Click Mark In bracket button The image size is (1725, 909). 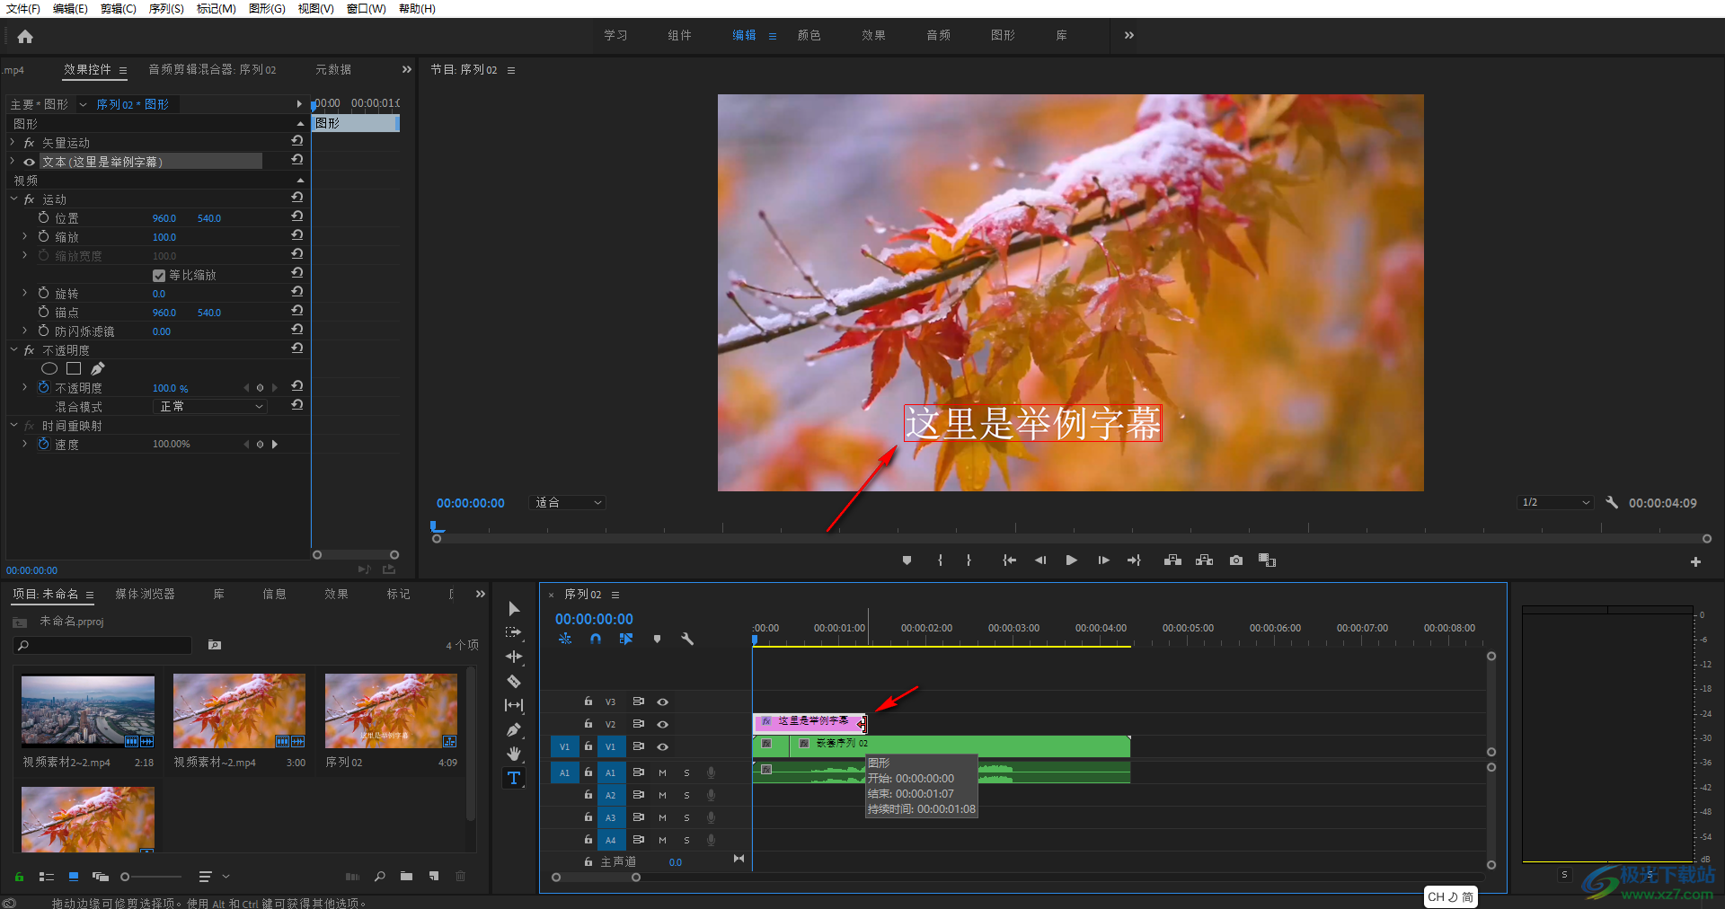[x=940, y=560]
